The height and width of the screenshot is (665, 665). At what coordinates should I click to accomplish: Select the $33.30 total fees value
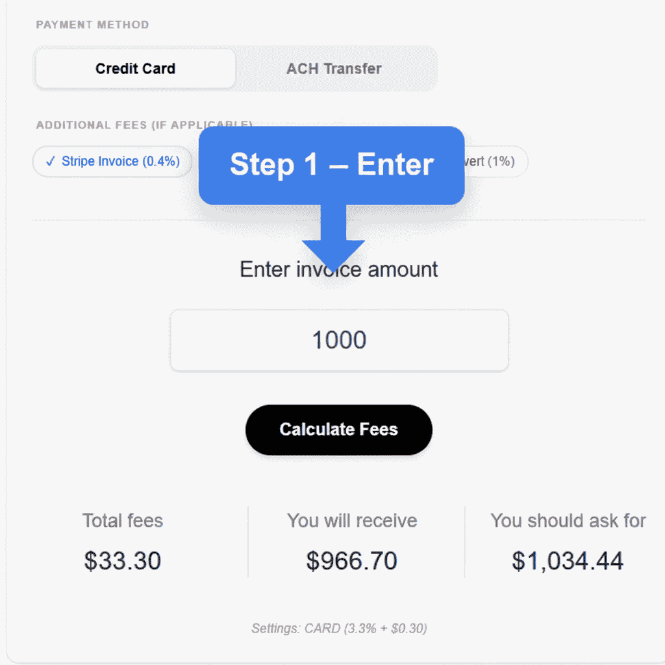(x=123, y=560)
